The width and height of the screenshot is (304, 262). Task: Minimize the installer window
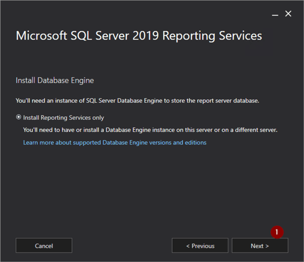pos(275,14)
